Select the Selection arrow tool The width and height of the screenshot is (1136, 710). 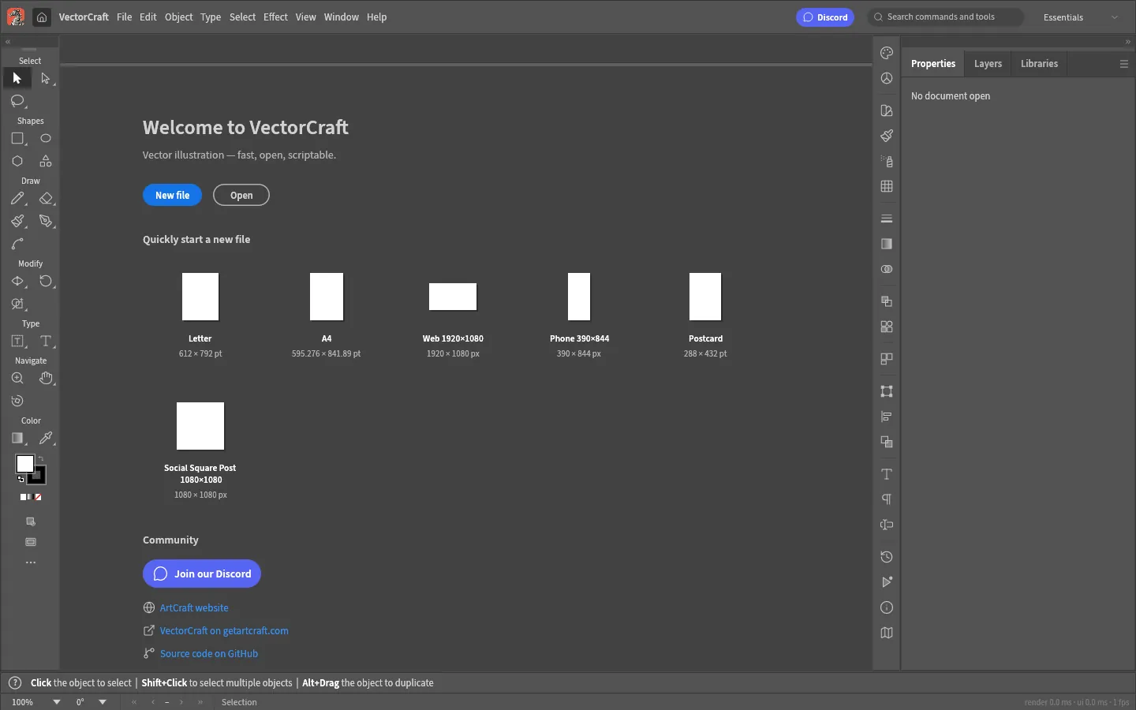17,78
